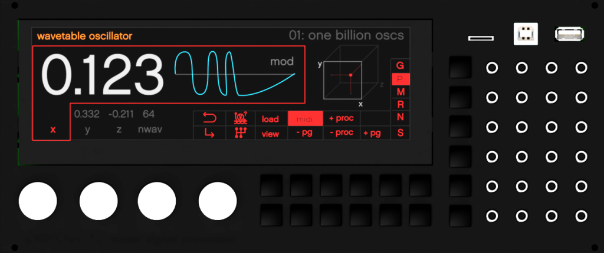Click the 0.123 value display

(102, 75)
